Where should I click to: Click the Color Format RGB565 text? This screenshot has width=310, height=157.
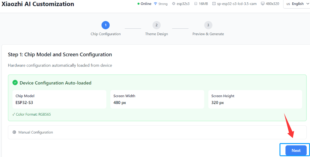coord(31,114)
